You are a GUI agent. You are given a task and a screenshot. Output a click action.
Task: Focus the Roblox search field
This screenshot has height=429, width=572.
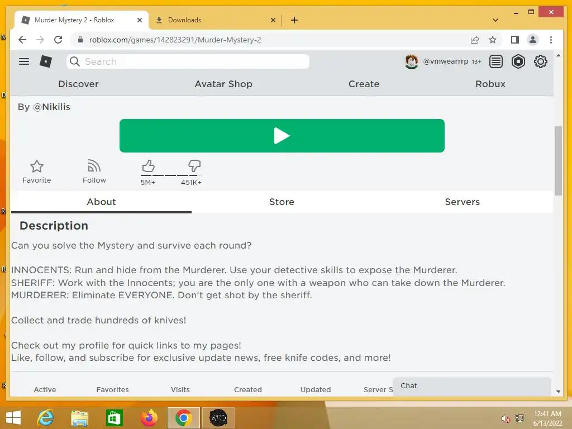pos(188,61)
